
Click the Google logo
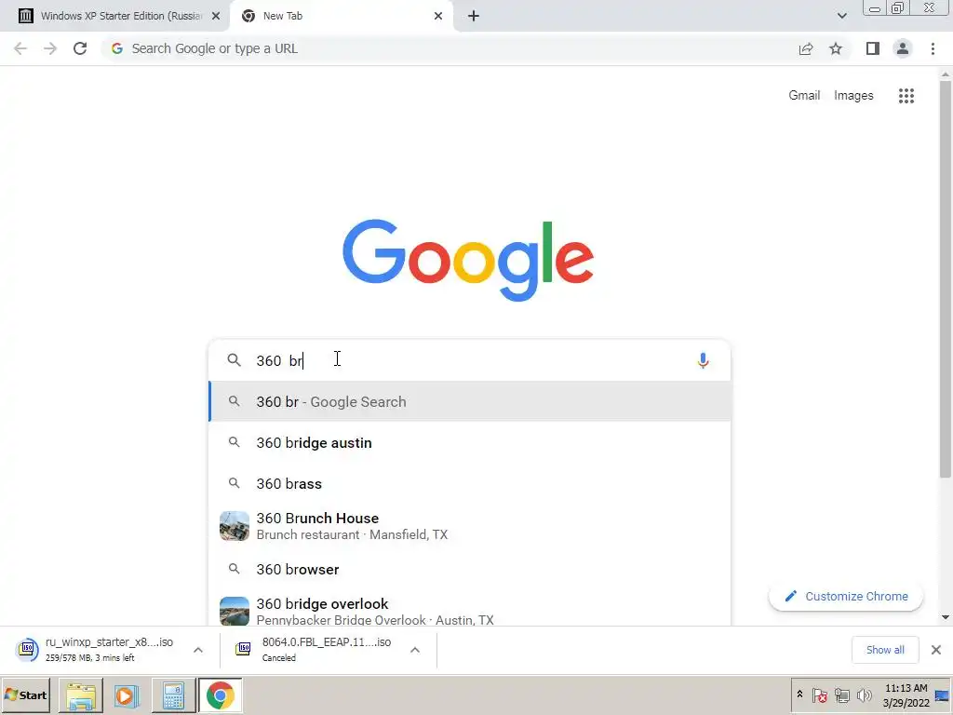coord(468,261)
